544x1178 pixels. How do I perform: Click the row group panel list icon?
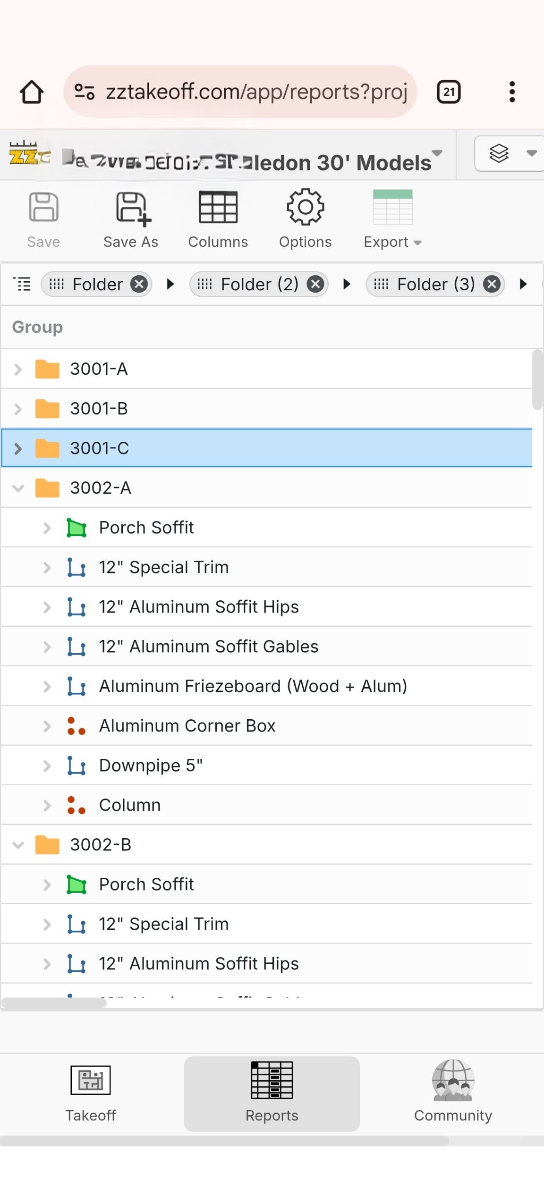coord(22,284)
